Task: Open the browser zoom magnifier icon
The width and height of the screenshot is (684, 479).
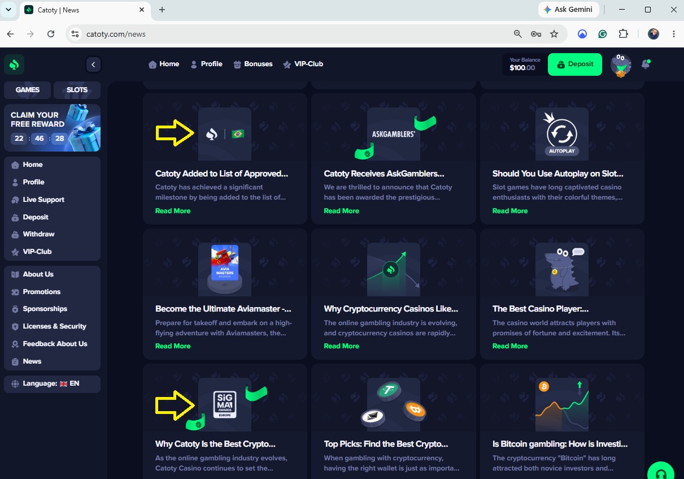Action: (517, 34)
